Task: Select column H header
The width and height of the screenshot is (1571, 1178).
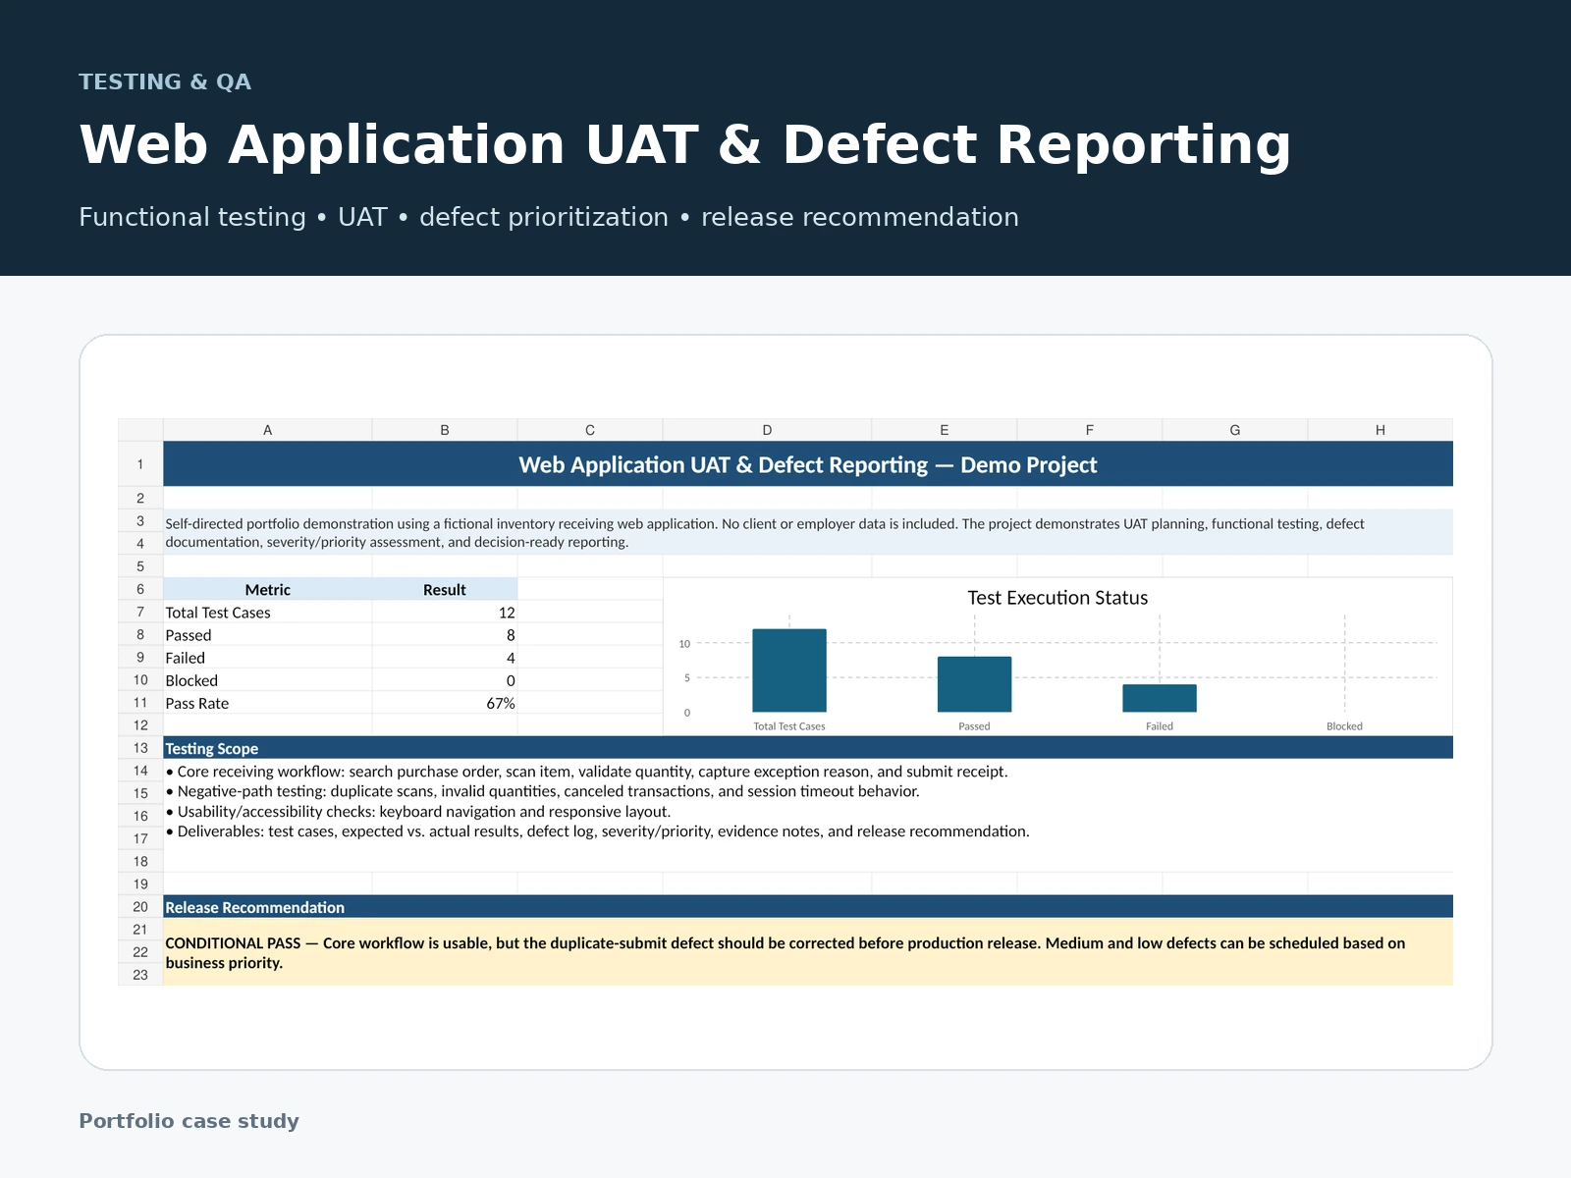Action: tap(1380, 430)
